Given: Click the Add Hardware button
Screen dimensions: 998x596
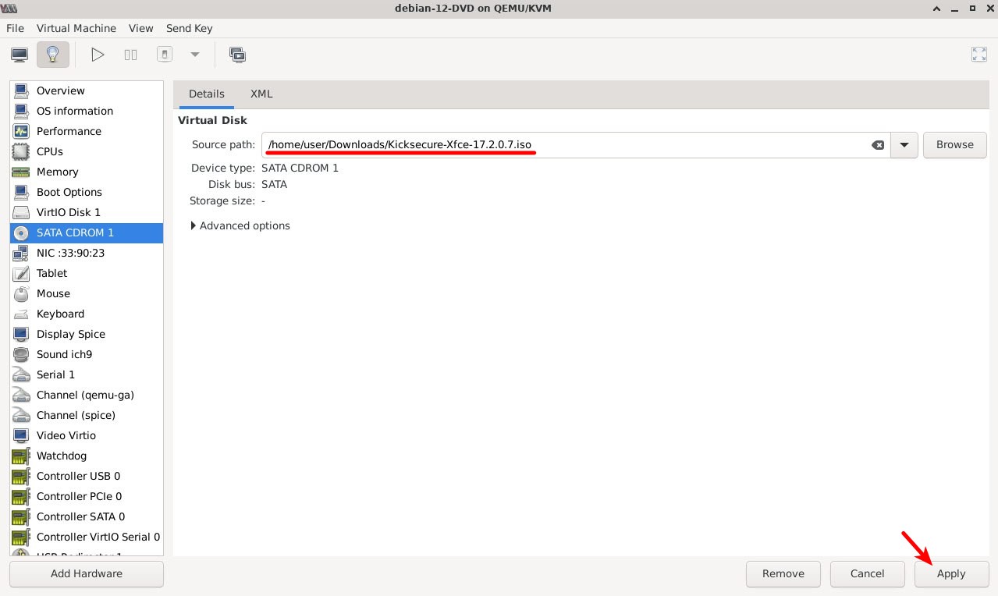Looking at the screenshot, I should pos(87,573).
